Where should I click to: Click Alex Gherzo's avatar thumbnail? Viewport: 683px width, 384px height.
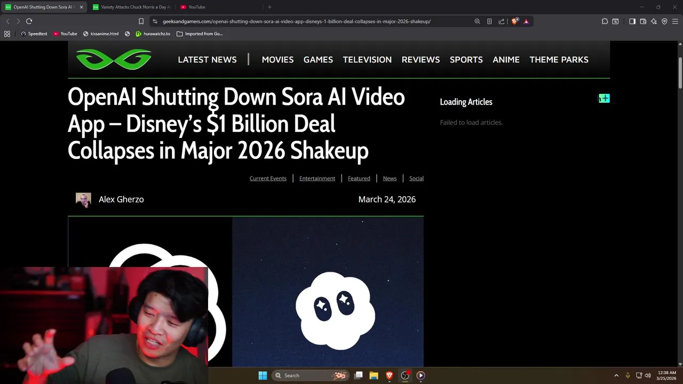tap(83, 200)
